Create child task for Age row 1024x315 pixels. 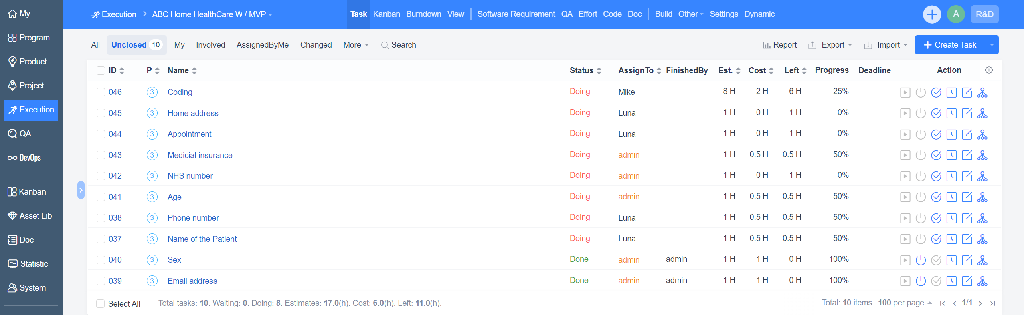click(982, 197)
